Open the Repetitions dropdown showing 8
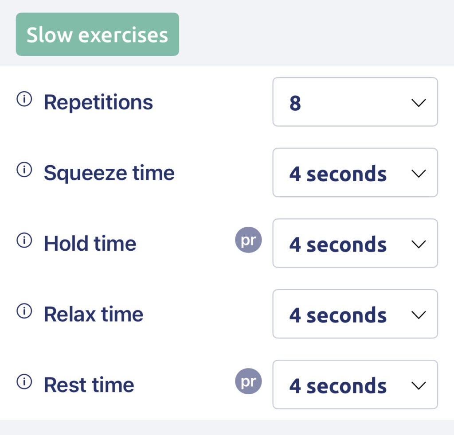 pyautogui.click(x=355, y=102)
